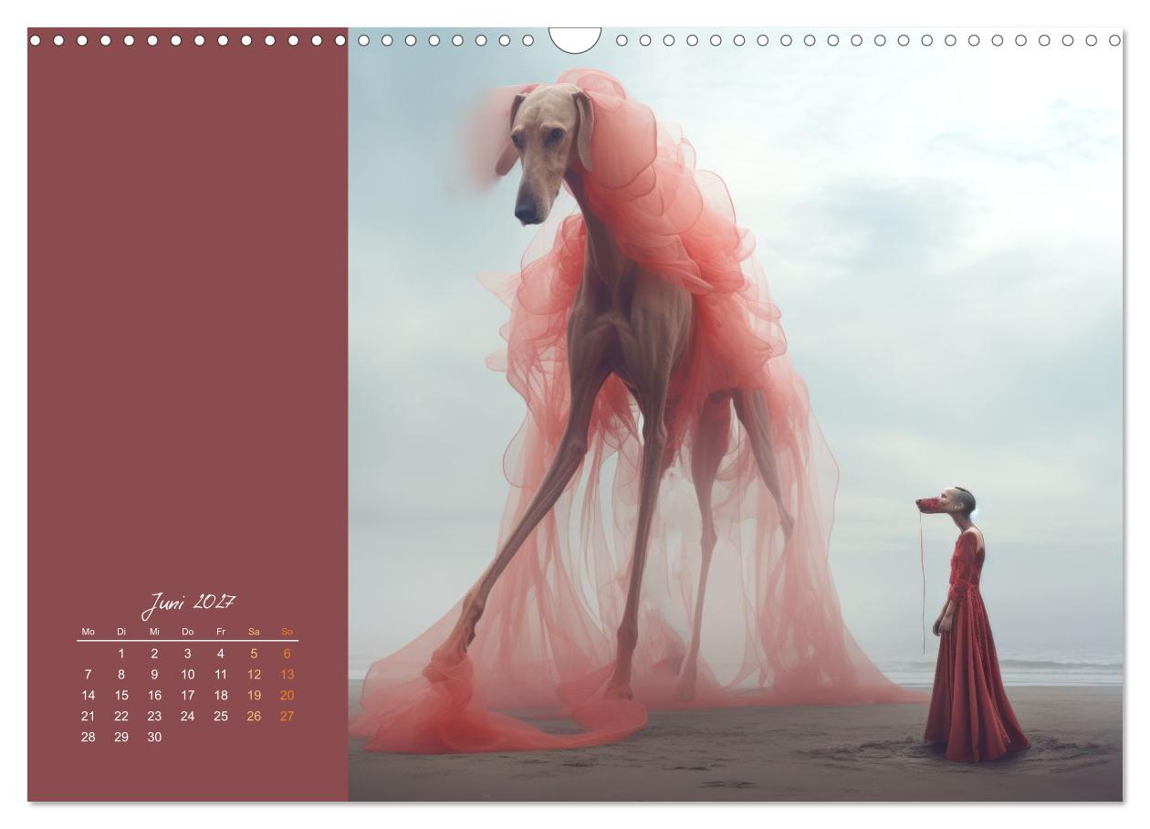Click the Fr weekday header
The width and height of the screenshot is (1150, 829).
click(x=220, y=632)
